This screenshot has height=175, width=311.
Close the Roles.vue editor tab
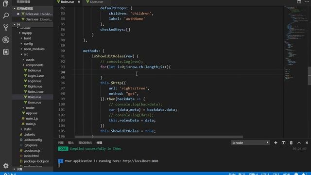click(x=79, y=2)
